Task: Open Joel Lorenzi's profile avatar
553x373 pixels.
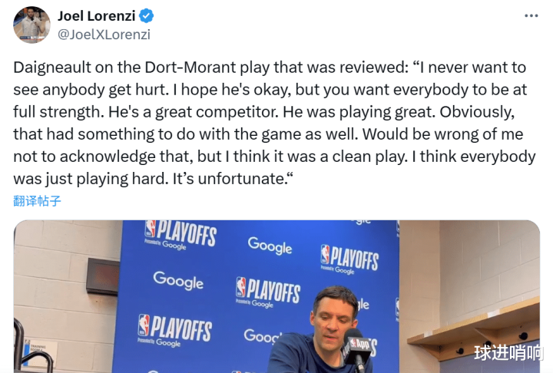Action: (32, 25)
